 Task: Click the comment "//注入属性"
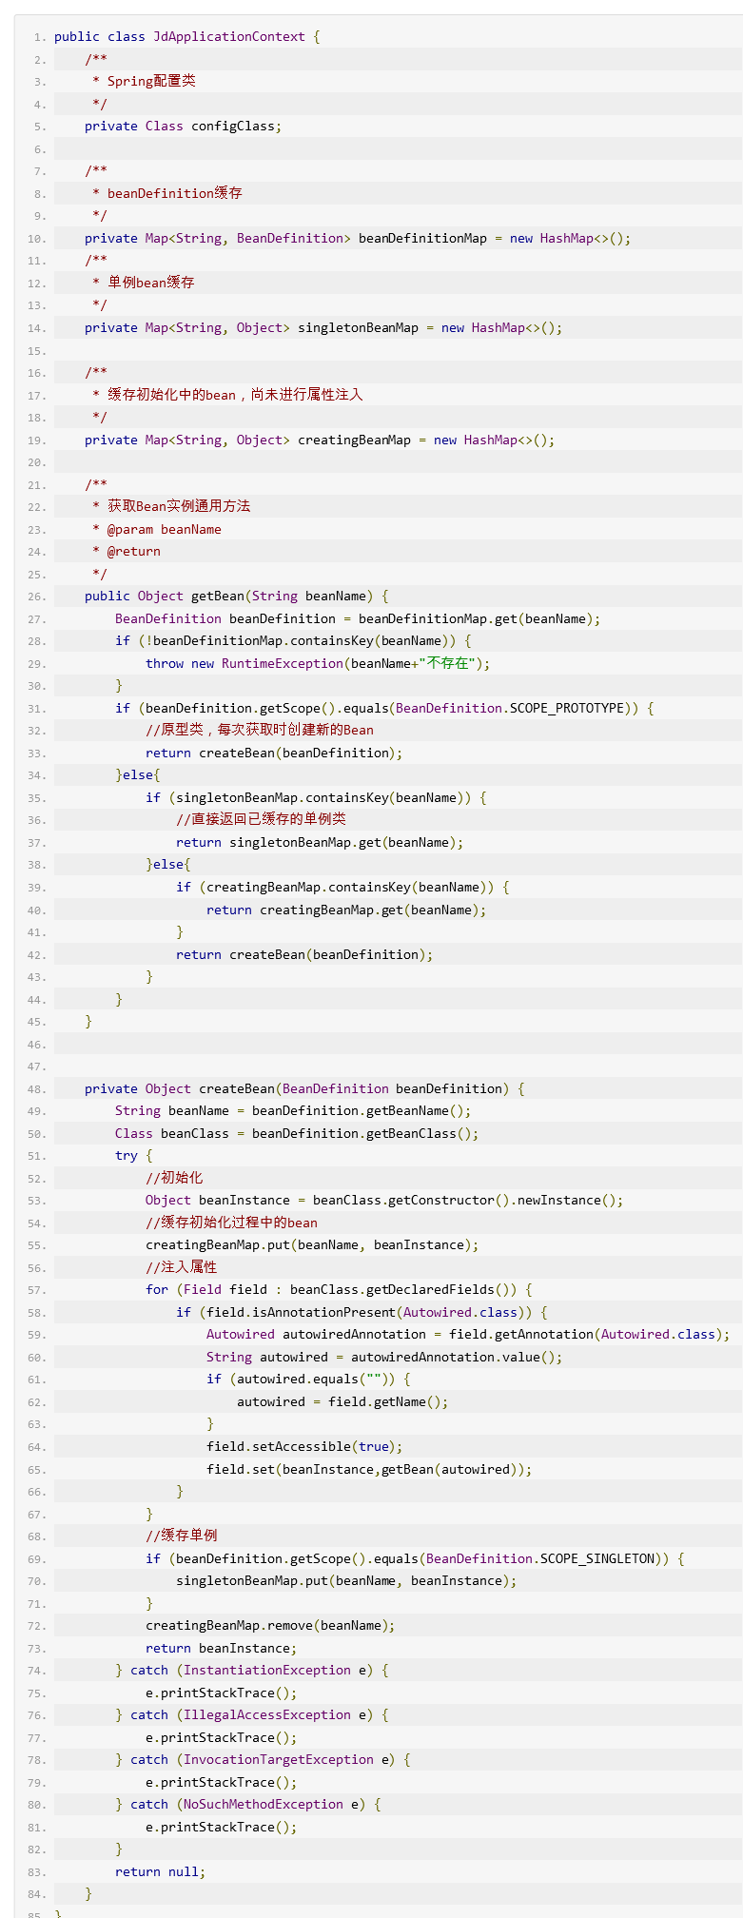182,1267
